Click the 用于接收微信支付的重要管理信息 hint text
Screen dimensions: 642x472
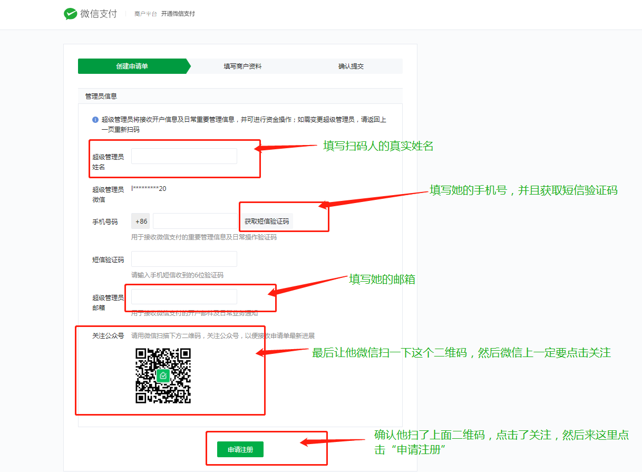(x=204, y=237)
